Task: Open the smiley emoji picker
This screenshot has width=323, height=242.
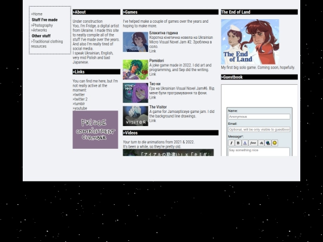Action: click(x=275, y=143)
